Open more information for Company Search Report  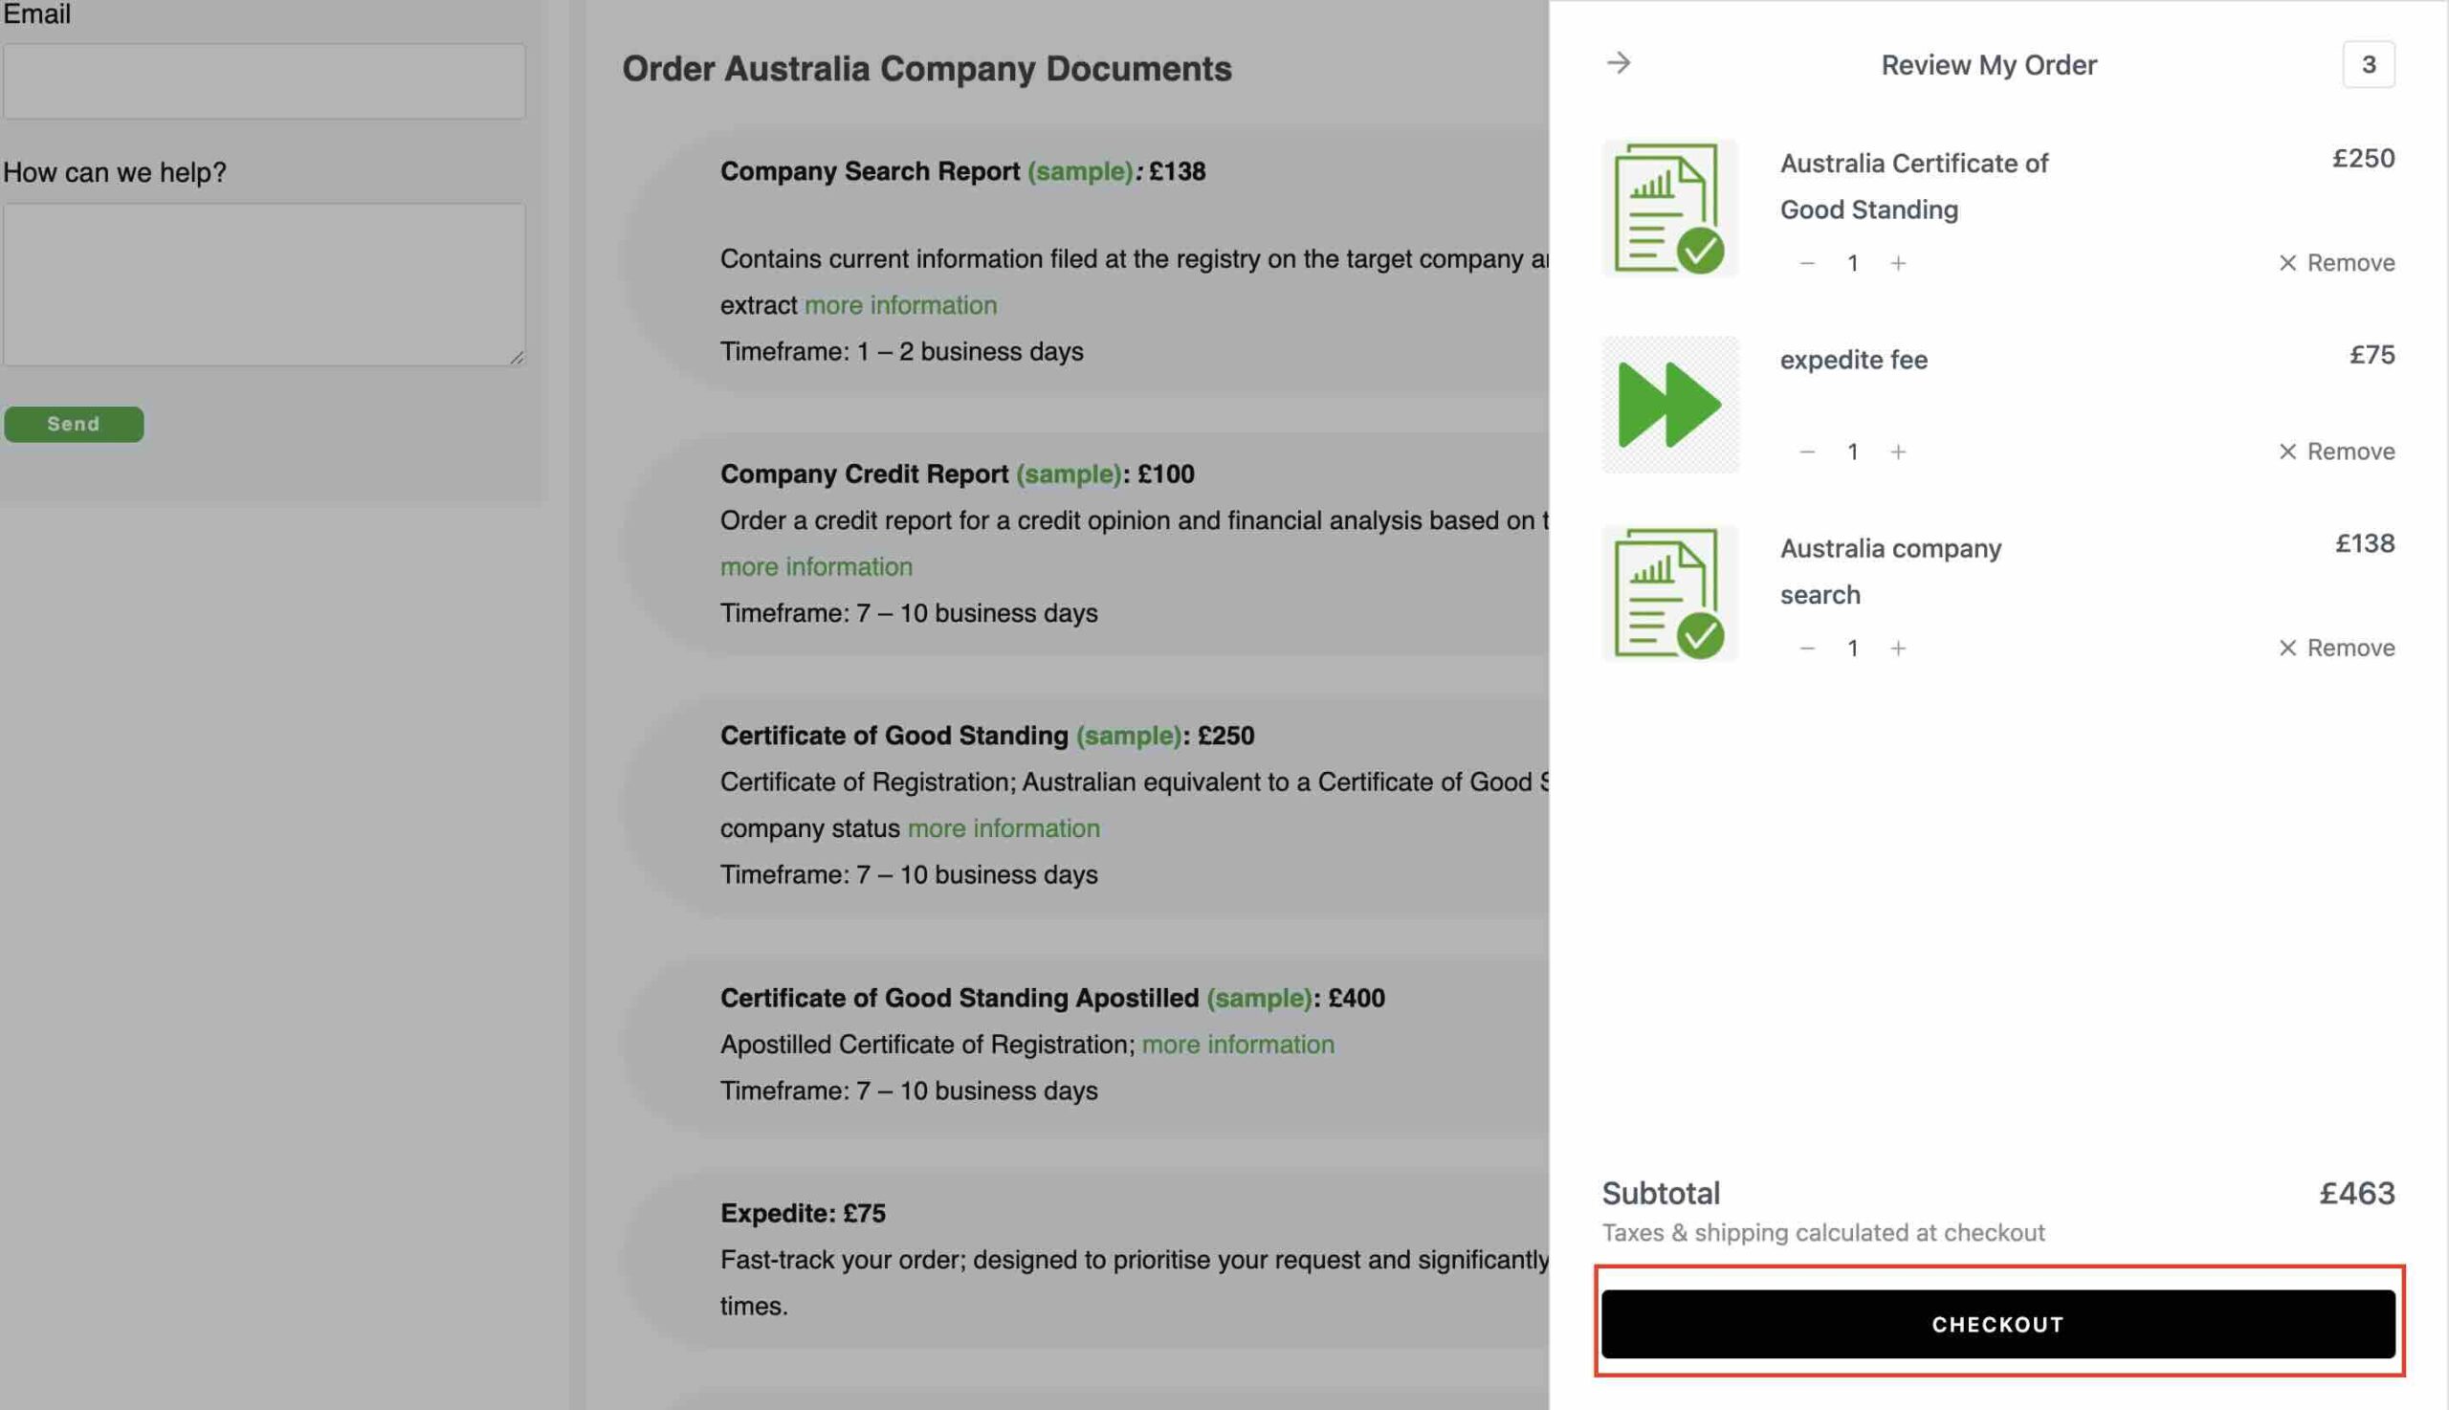pos(900,306)
